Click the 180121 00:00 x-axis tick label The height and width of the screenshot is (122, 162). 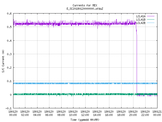(157, 113)
